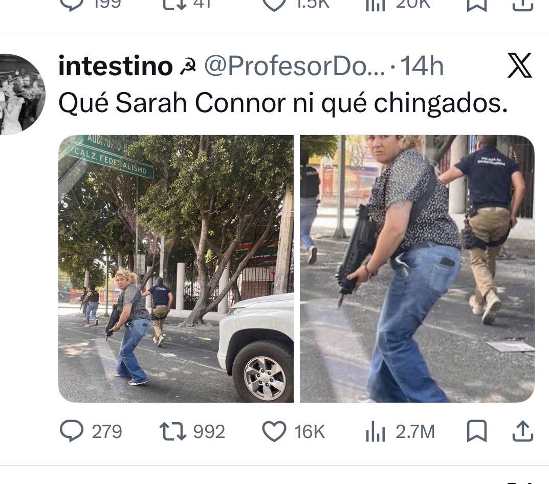The width and height of the screenshot is (549, 484).
Task: Like the tweet with 16K likes
Action: (x=293, y=431)
